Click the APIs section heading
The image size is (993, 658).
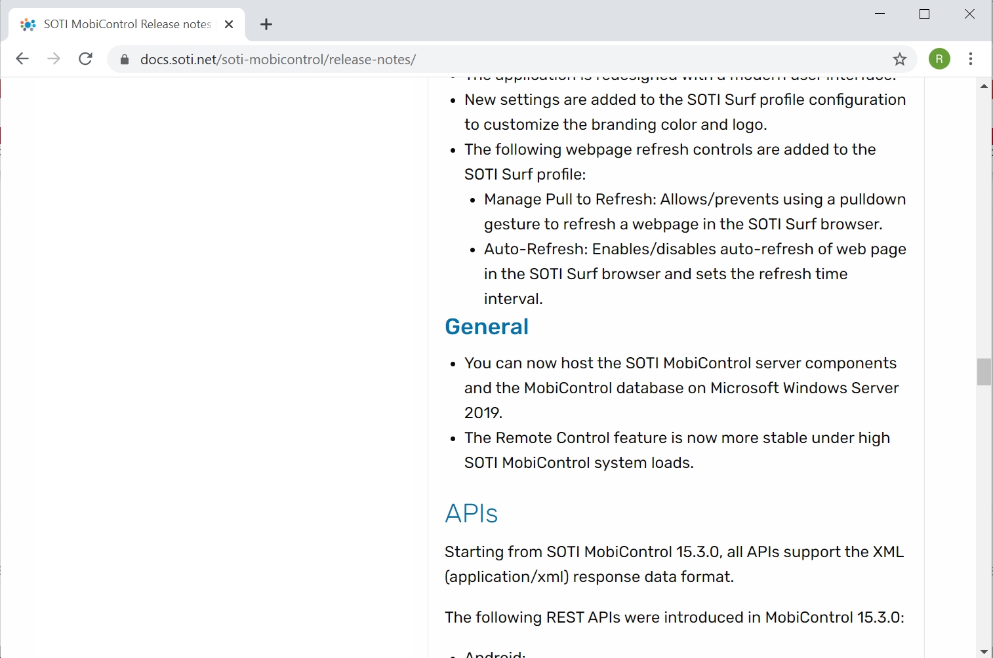pos(471,513)
